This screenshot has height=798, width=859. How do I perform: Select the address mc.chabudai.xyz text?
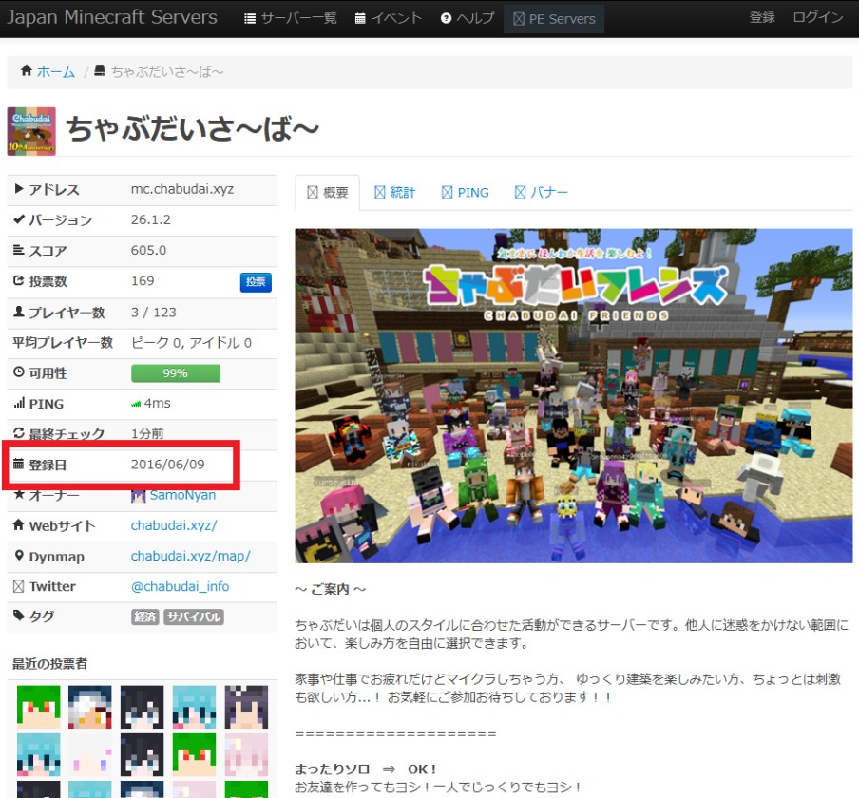[x=182, y=189]
